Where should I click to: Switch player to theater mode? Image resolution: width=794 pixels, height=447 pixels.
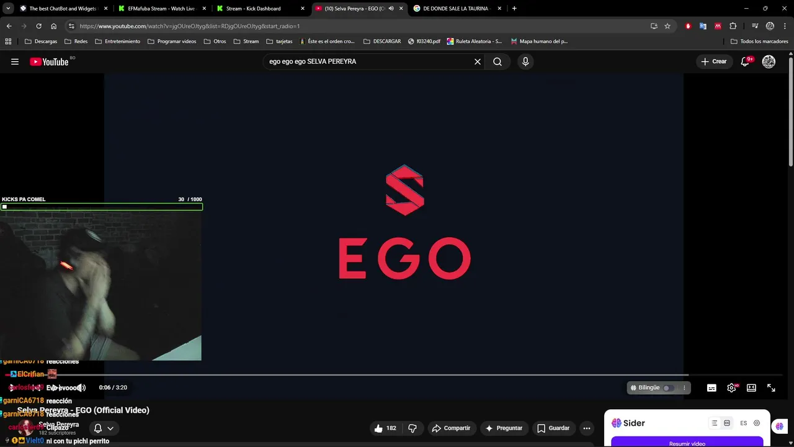(x=751, y=387)
